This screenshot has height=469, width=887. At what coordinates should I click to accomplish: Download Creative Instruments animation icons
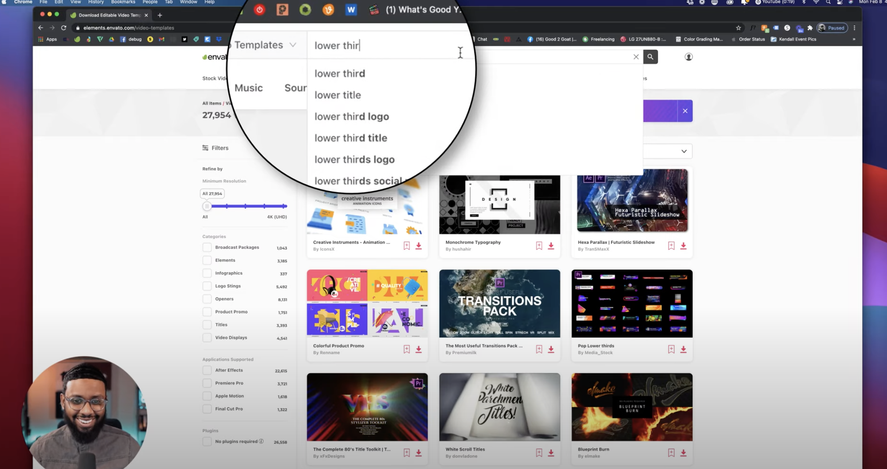pyautogui.click(x=418, y=246)
